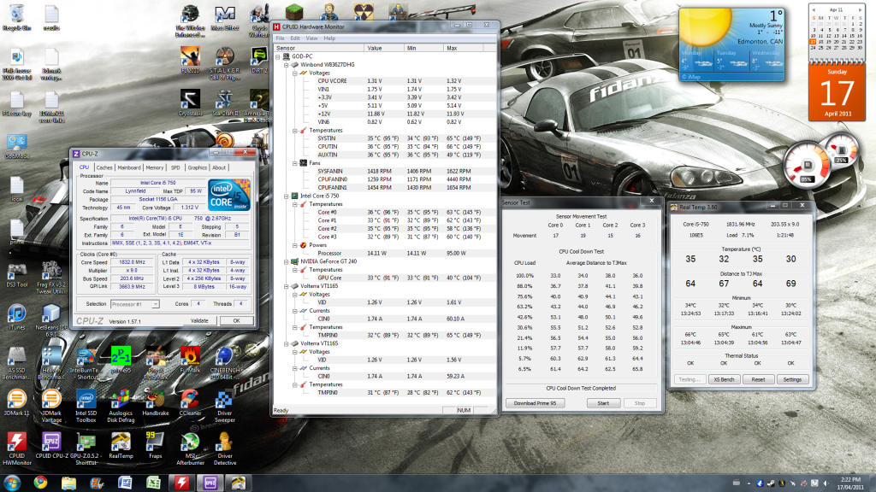Collapse the GOD-PC tree node
The width and height of the screenshot is (876, 492).
278,56
